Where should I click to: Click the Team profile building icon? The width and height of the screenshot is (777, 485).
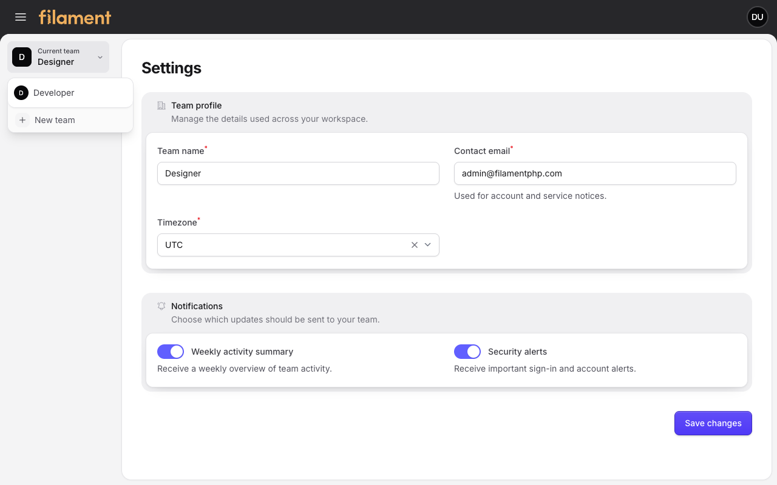coord(161,105)
